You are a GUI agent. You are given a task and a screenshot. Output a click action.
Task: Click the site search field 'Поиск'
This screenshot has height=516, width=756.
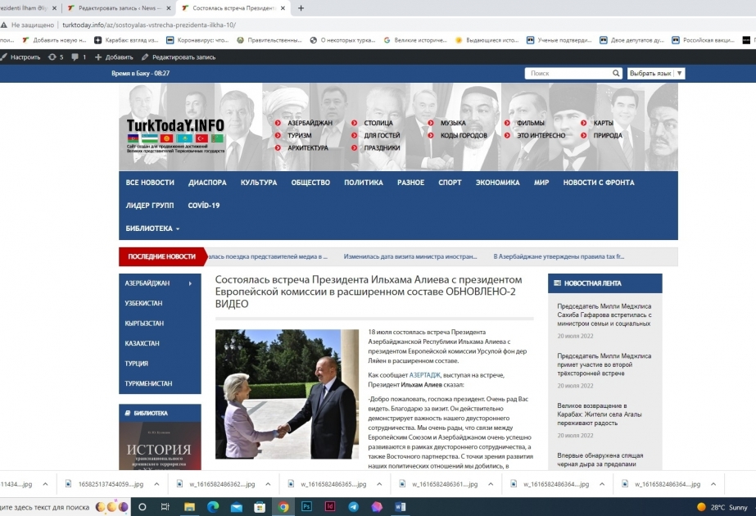click(568, 73)
